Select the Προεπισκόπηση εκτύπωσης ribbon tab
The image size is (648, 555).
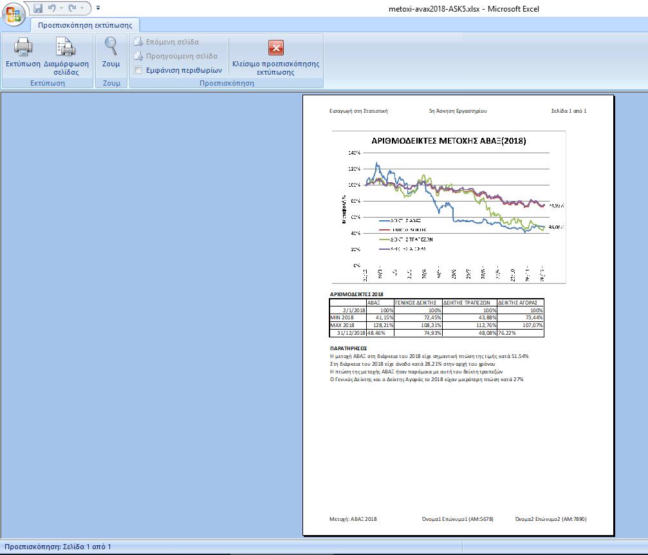[85, 25]
